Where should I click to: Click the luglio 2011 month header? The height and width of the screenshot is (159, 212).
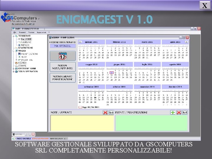click(147, 64)
